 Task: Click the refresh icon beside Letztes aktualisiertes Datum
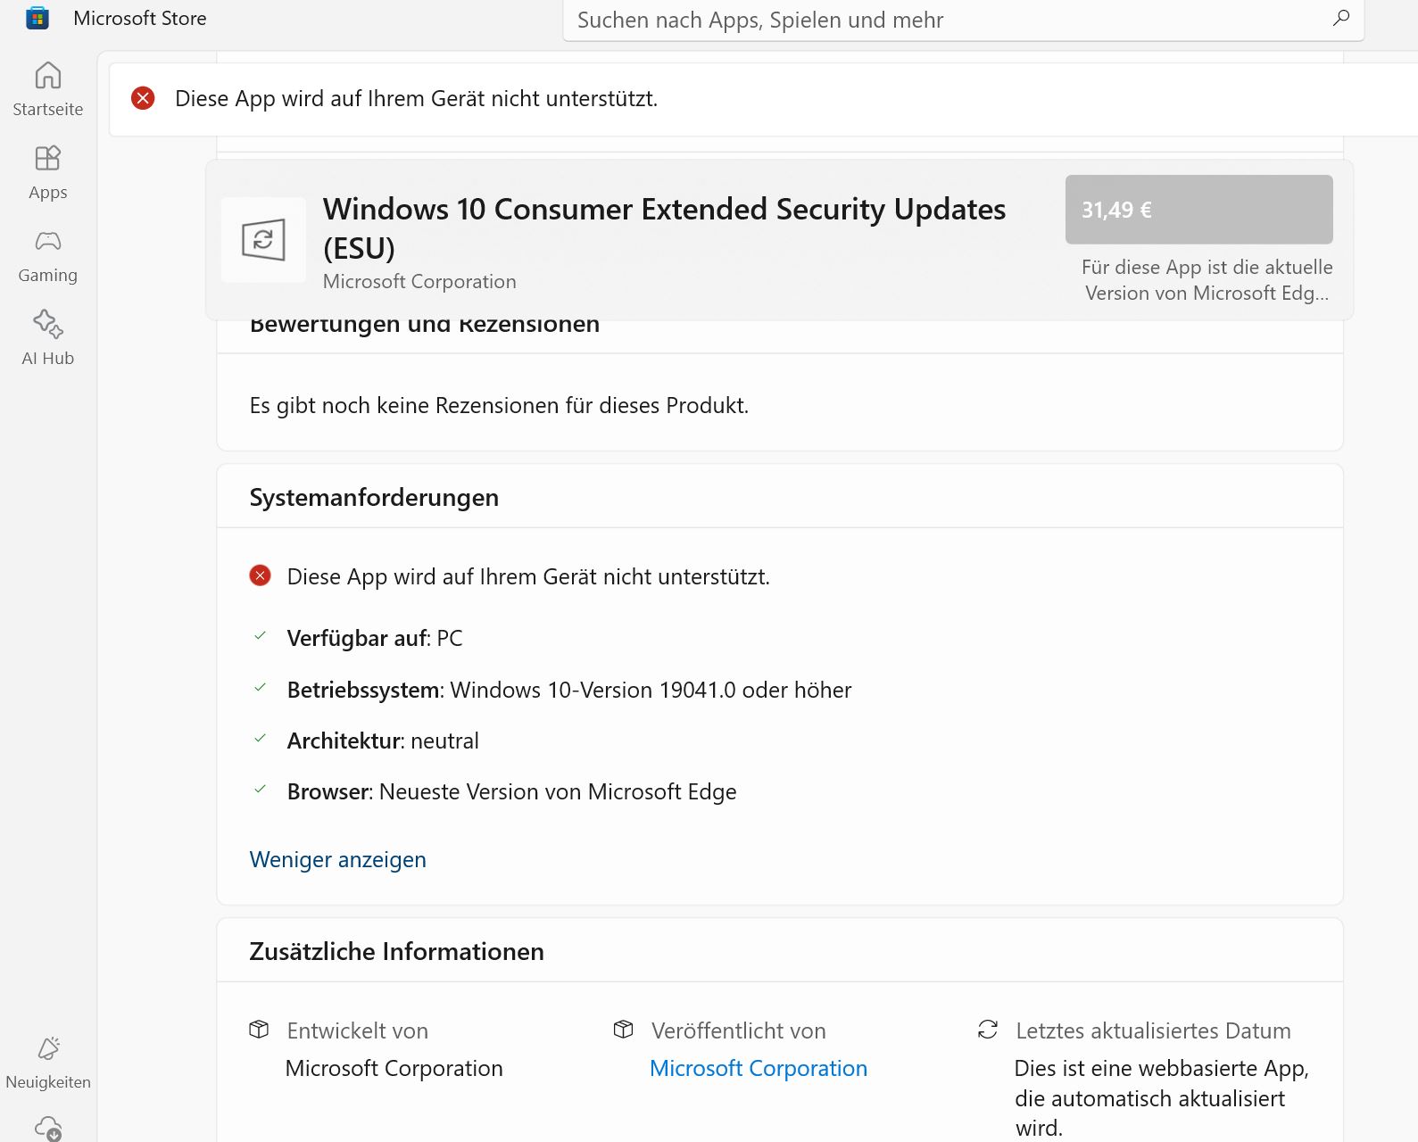click(988, 1030)
